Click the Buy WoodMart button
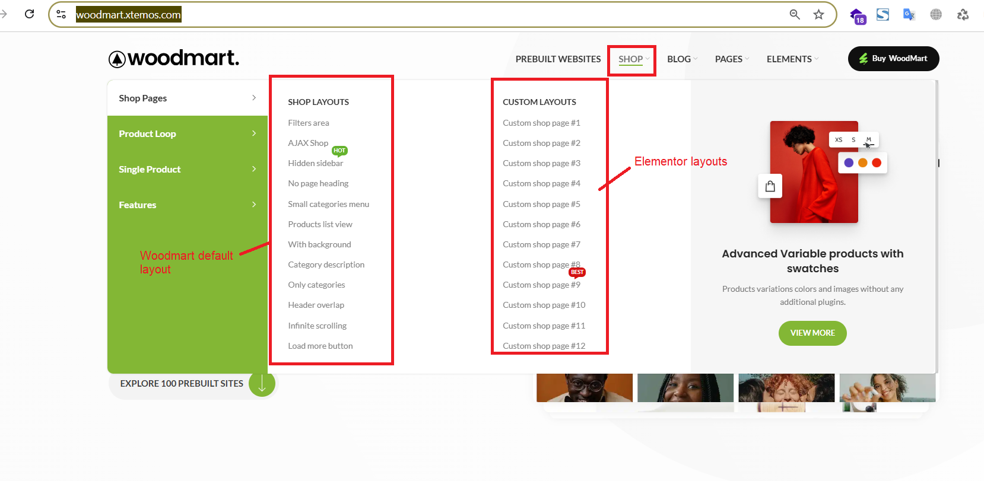Screen dimensions: 984x481 tap(893, 59)
